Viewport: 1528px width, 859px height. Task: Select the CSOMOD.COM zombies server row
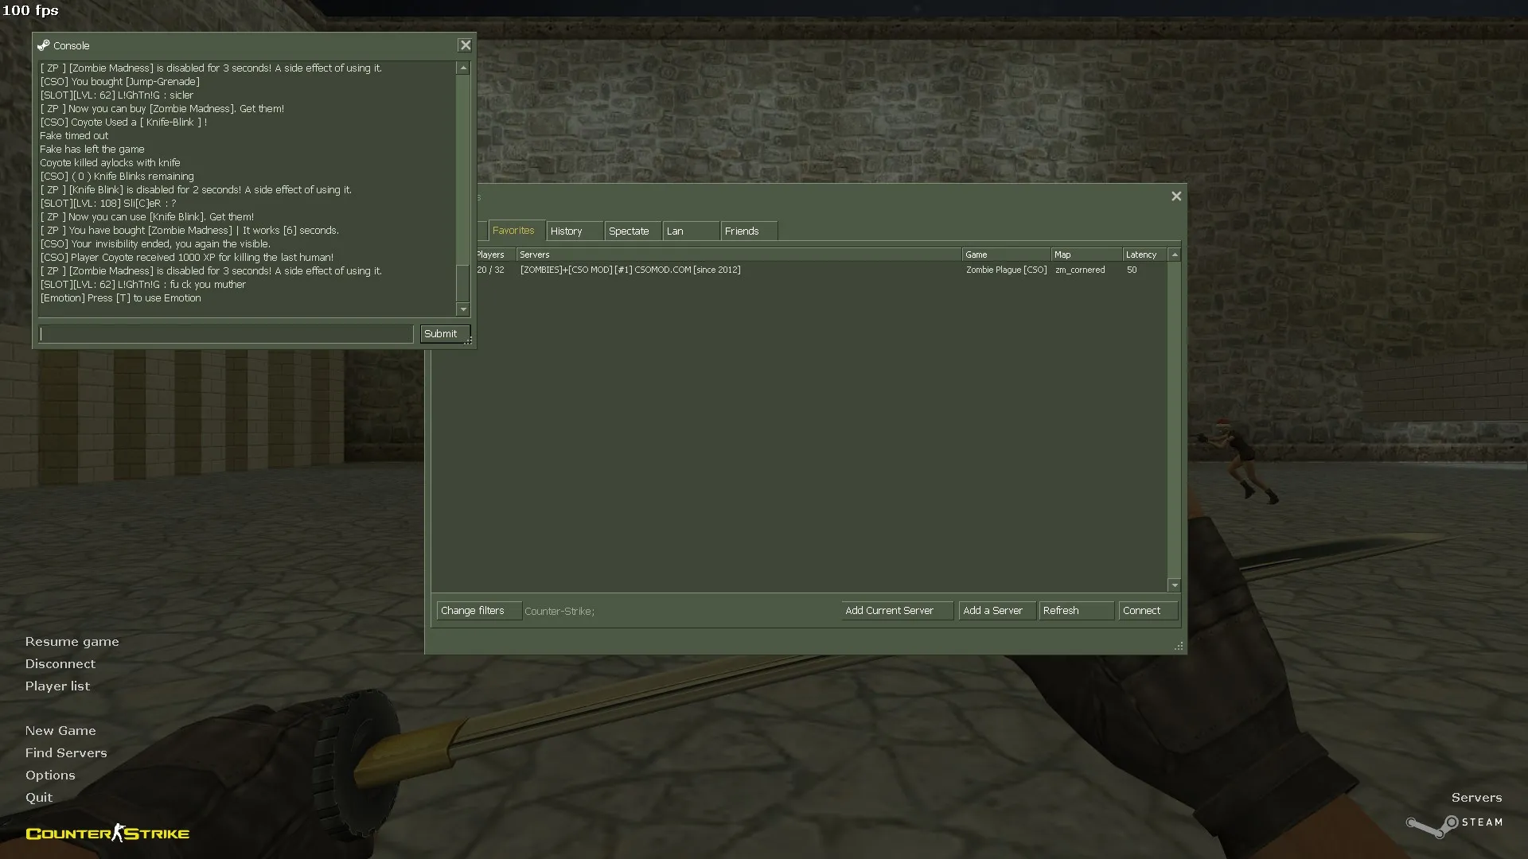[x=821, y=270]
